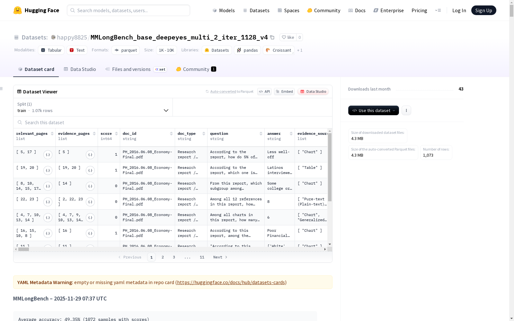Expand the JSON for evidence_pages [5]
This screenshot has height=321, width=514.
(x=90, y=155)
